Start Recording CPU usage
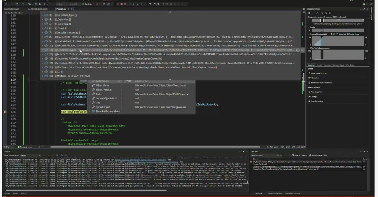378x197 pixels. tap(317, 101)
